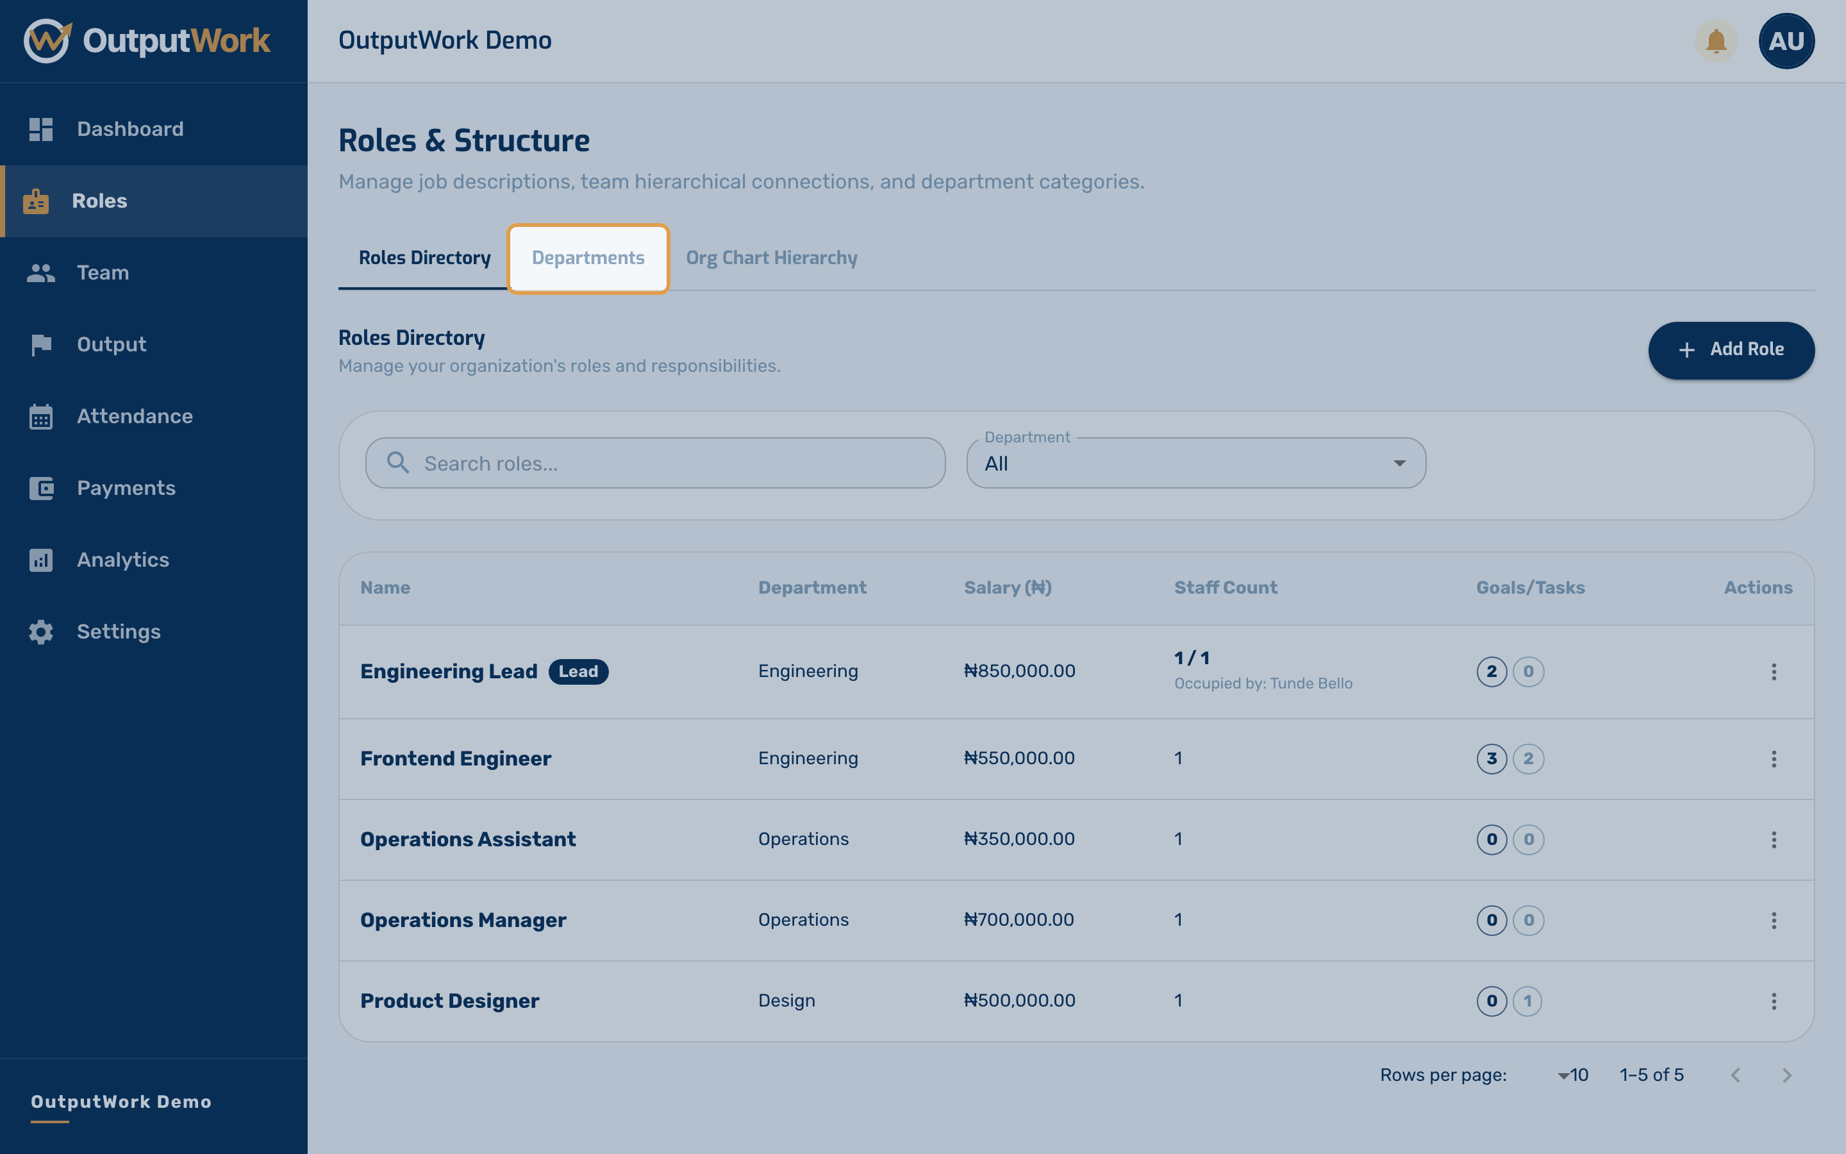This screenshot has height=1154, width=1846.
Task: Switch to the Roles Directory tab
Action: (425, 258)
